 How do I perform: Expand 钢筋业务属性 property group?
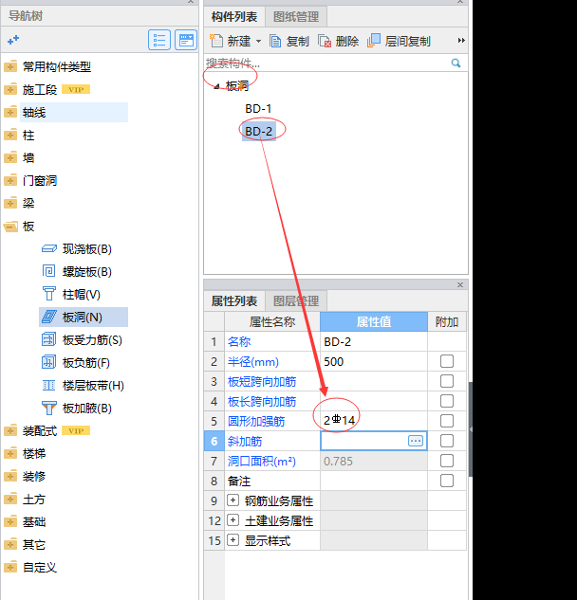(233, 500)
